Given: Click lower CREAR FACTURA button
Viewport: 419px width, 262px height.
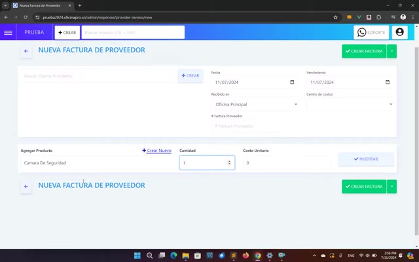Looking at the screenshot, I should point(364,186).
